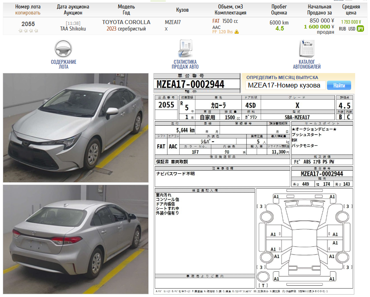Image resolution: width=370 pixels, height=297 pixels.
Task: Open the car catalog icon
Action: (307, 49)
